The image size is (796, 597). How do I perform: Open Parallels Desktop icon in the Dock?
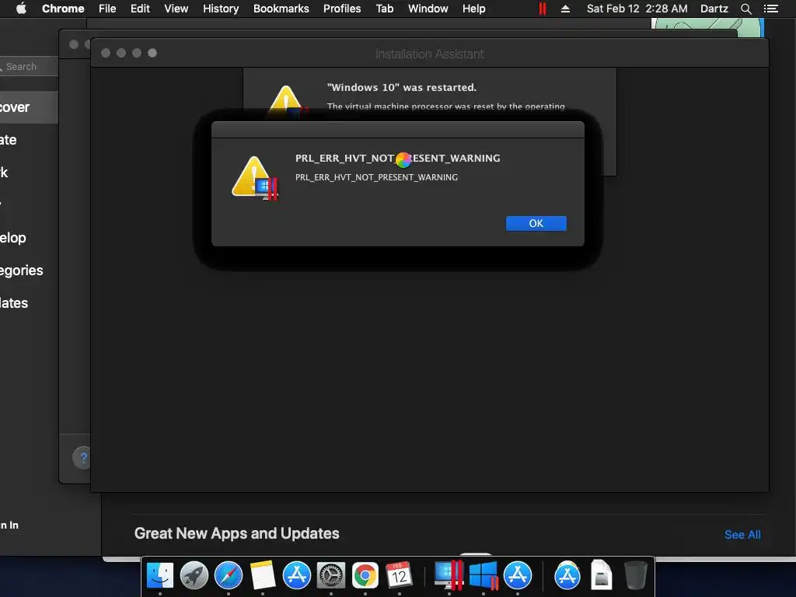(x=449, y=575)
